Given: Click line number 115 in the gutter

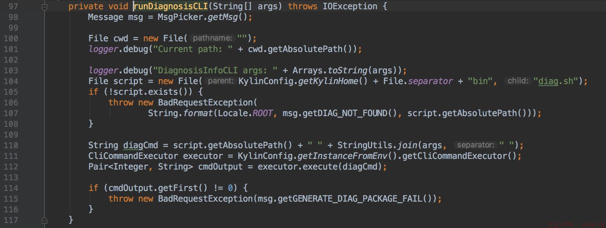Looking at the screenshot, I should click(x=11, y=199).
